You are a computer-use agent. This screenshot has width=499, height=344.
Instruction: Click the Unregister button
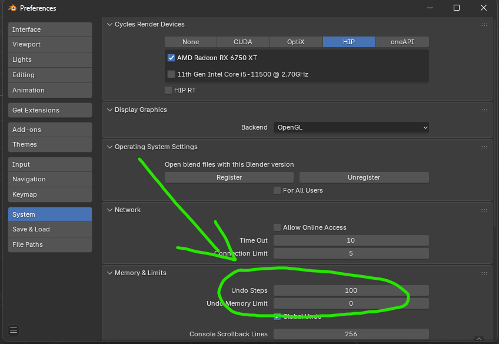pyautogui.click(x=364, y=177)
